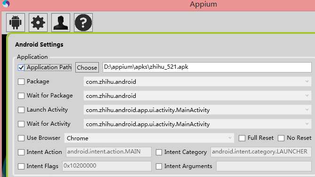Check the No Reset option
The height and width of the screenshot is (177, 315).
pyautogui.click(x=281, y=138)
